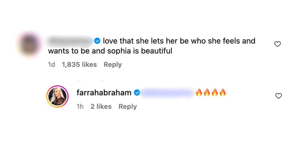300x143 pixels.
Task: Open farrahabraham's profile picture
Action: click(x=58, y=97)
